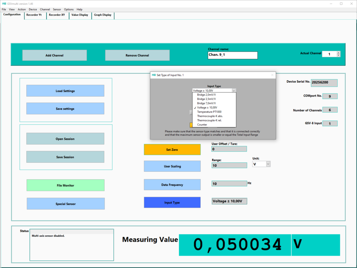Open the Graph Display tab

pos(103,15)
